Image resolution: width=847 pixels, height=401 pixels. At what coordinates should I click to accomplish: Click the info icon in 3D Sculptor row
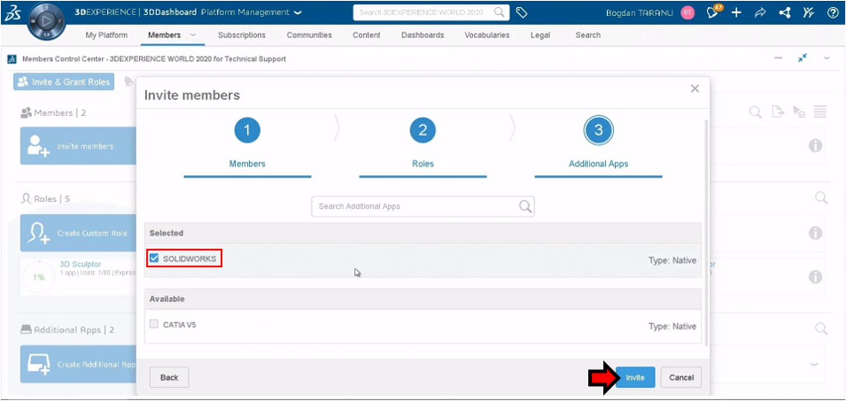click(815, 277)
